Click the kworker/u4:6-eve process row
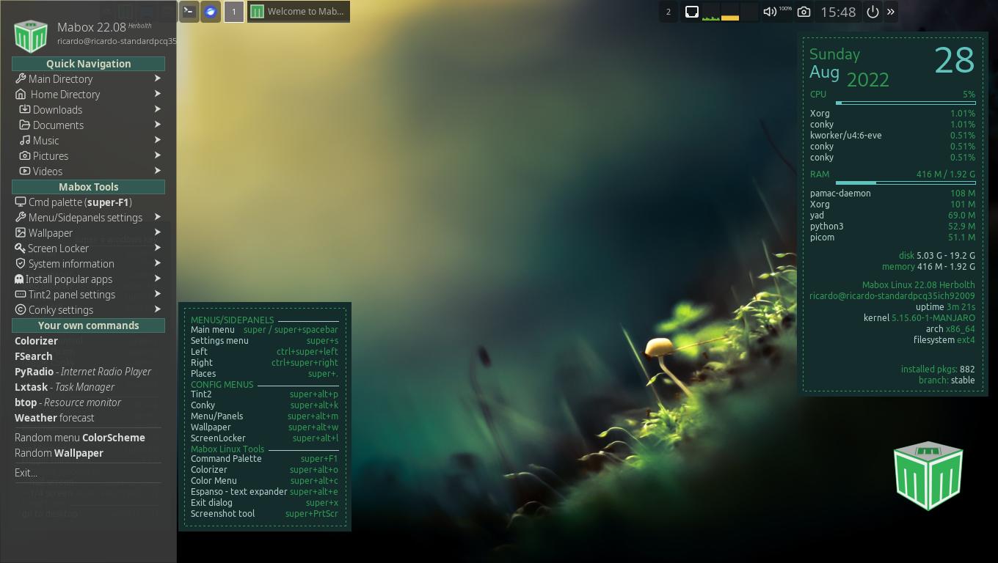 892,136
